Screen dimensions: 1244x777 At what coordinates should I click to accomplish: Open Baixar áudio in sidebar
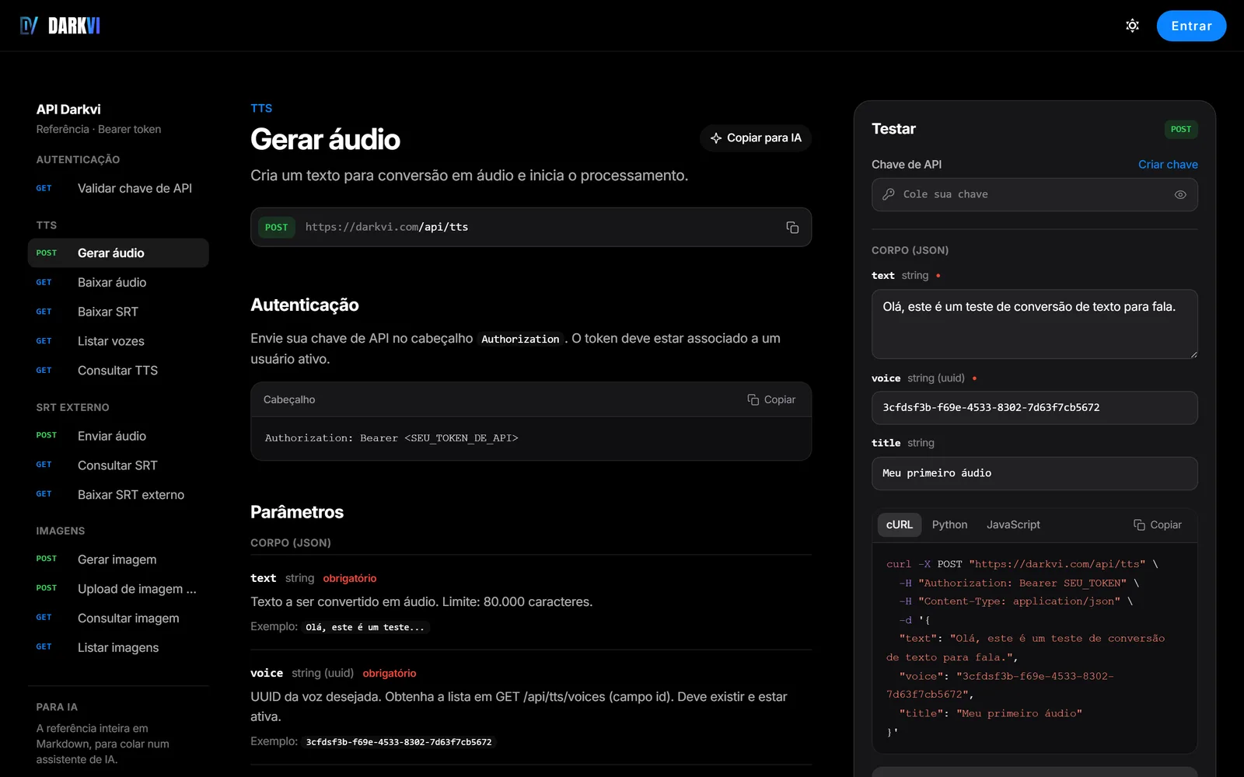tap(118, 282)
